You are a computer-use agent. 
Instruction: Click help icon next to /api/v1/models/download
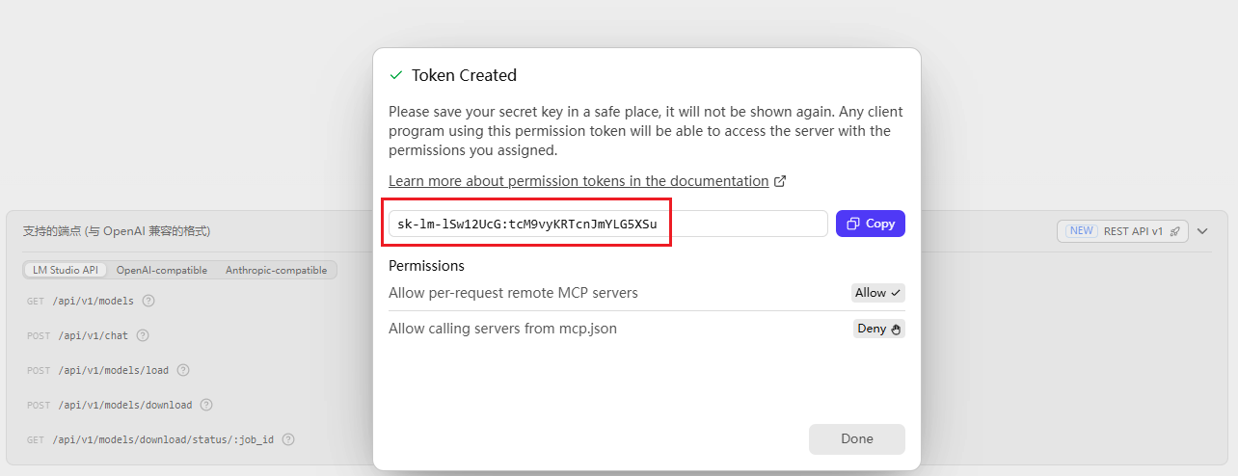[x=206, y=405]
